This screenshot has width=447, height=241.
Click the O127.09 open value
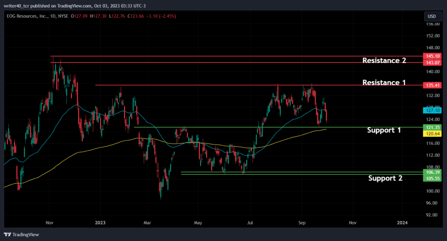click(x=79, y=16)
